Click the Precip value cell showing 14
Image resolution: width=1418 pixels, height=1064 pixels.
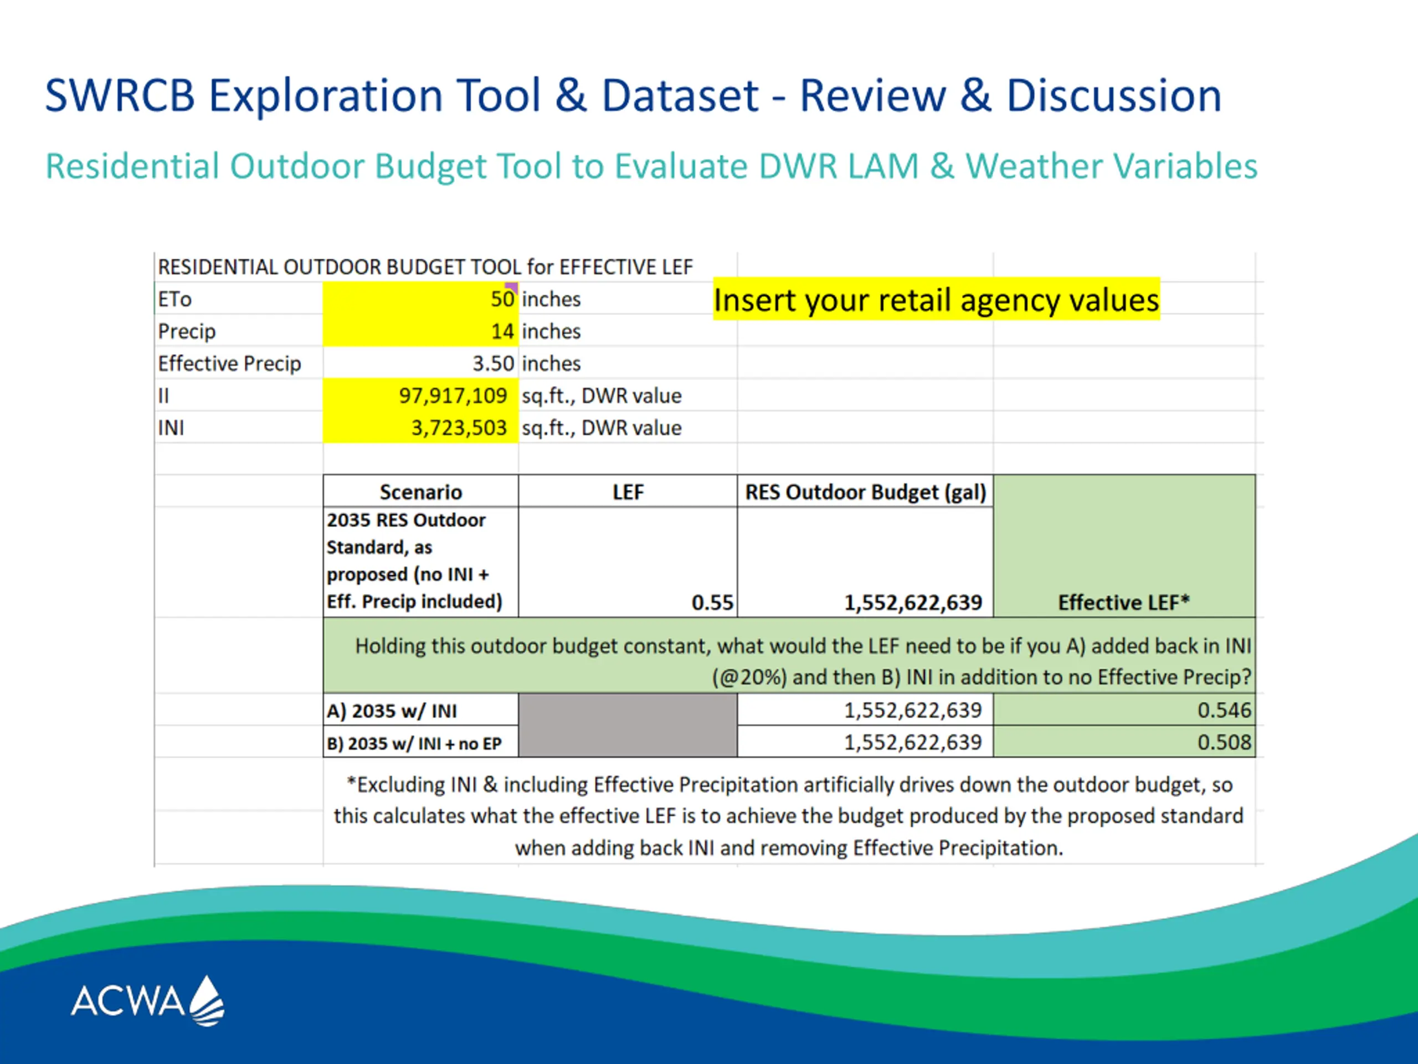(420, 331)
